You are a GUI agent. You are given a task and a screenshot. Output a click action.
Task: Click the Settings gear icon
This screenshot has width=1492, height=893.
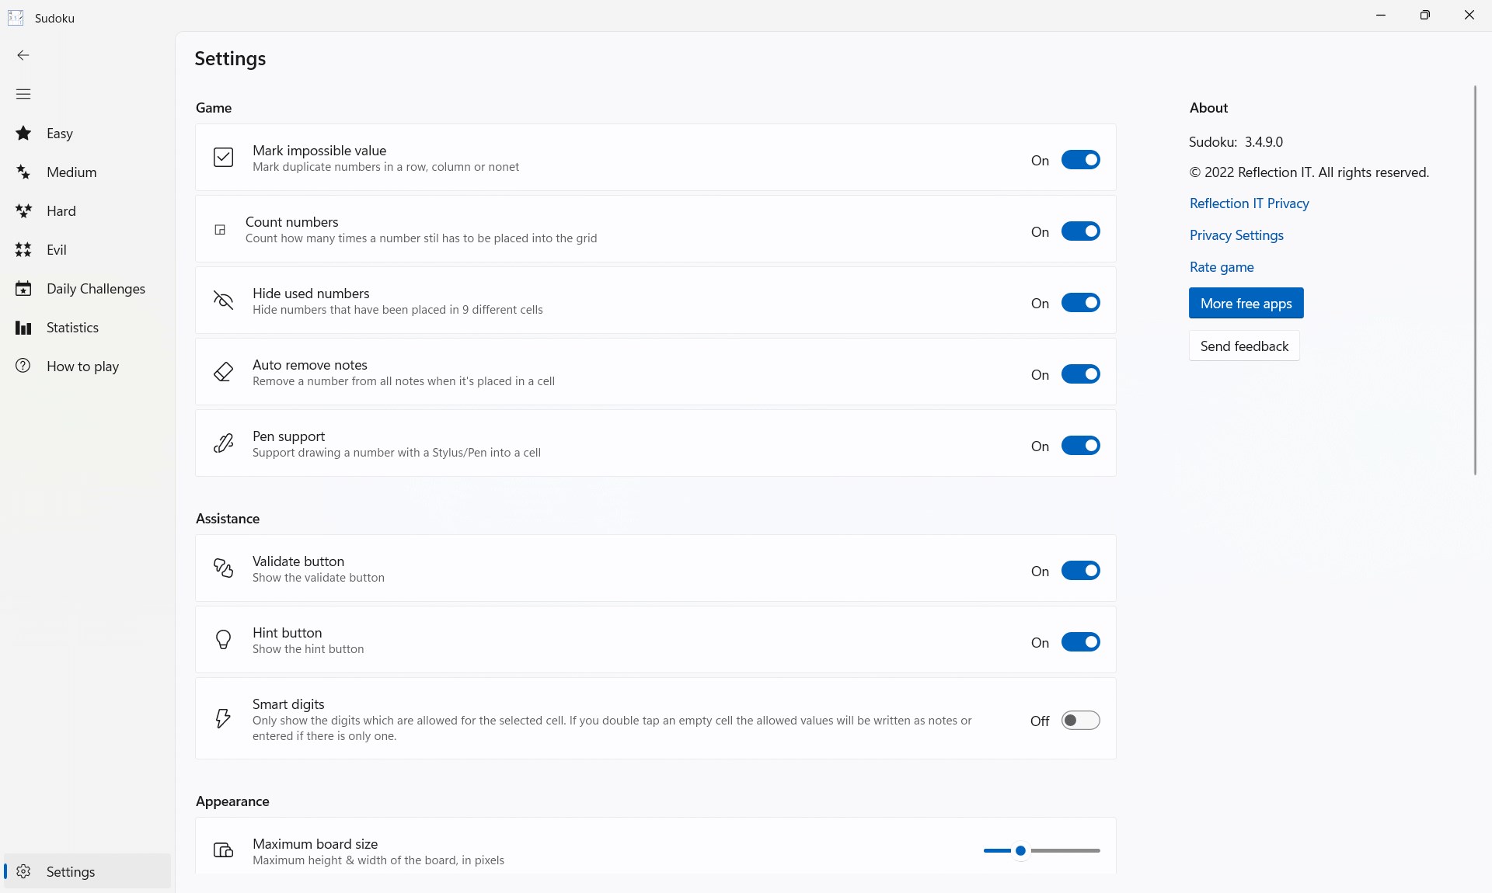[x=23, y=871]
